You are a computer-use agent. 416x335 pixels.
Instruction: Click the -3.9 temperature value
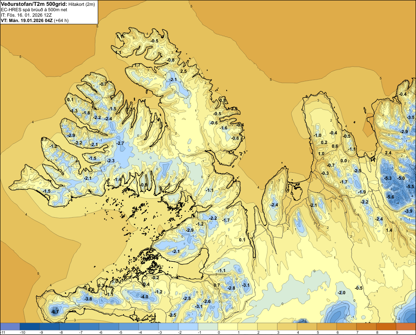pos(409,211)
